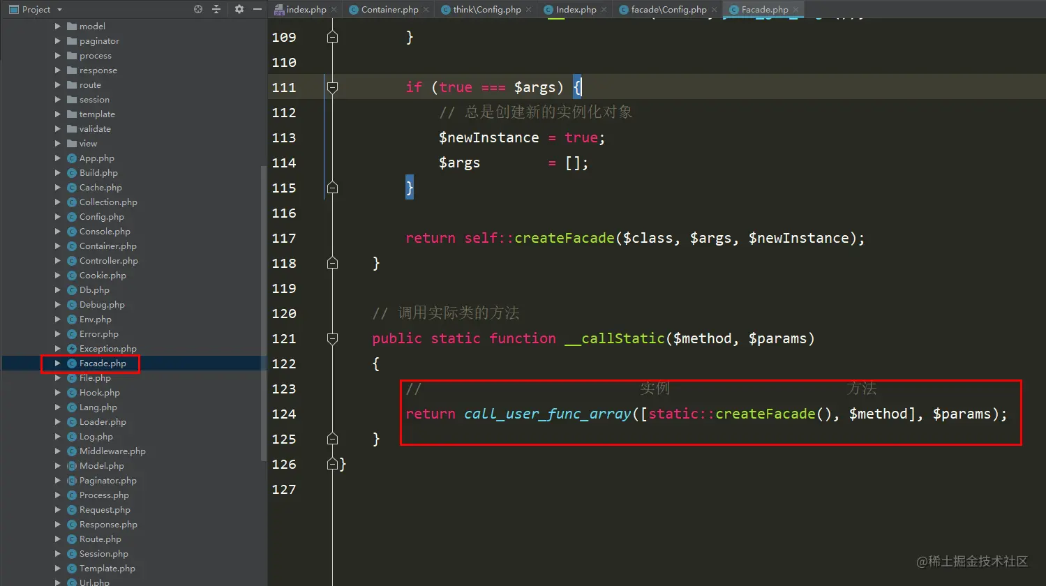This screenshot has height=586, width=1046.
Task: Click the Model.php abstract class icon
Action: click(x=71, y=466)
